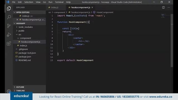Open the Help menu
The image size is (178, 100).
pyautogui.click(x=68, y=2)
